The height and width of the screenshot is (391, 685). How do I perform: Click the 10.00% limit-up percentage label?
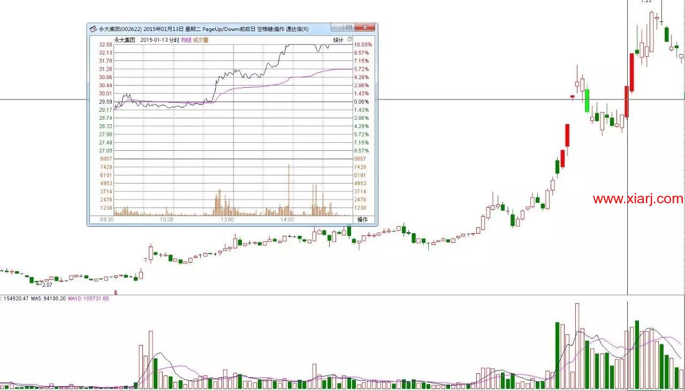[362, 45]
